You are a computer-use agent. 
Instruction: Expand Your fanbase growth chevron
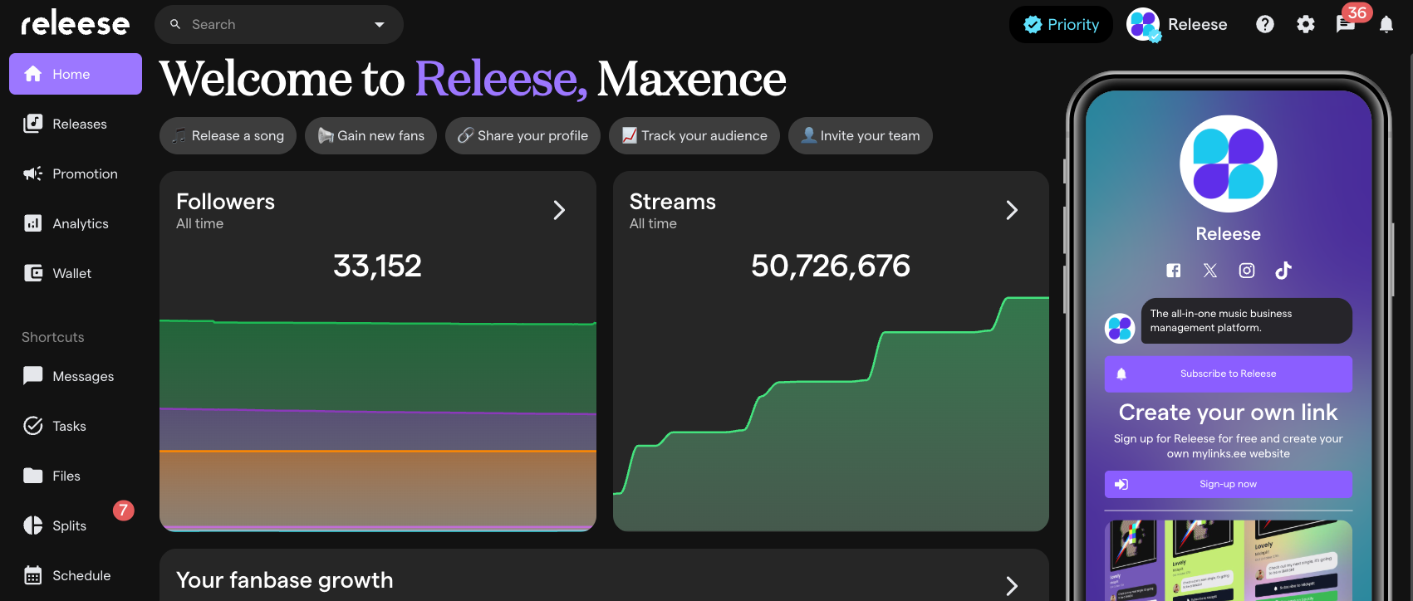[1012, 586]
